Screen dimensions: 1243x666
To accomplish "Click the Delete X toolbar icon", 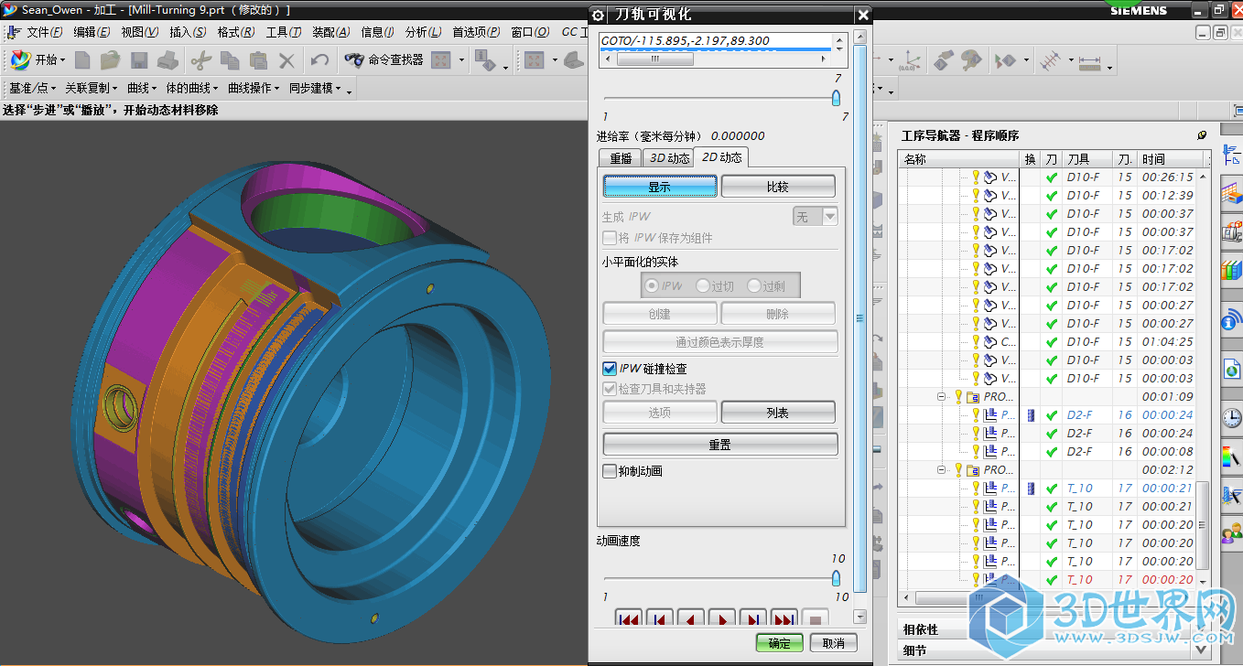I will coord(286,60).
